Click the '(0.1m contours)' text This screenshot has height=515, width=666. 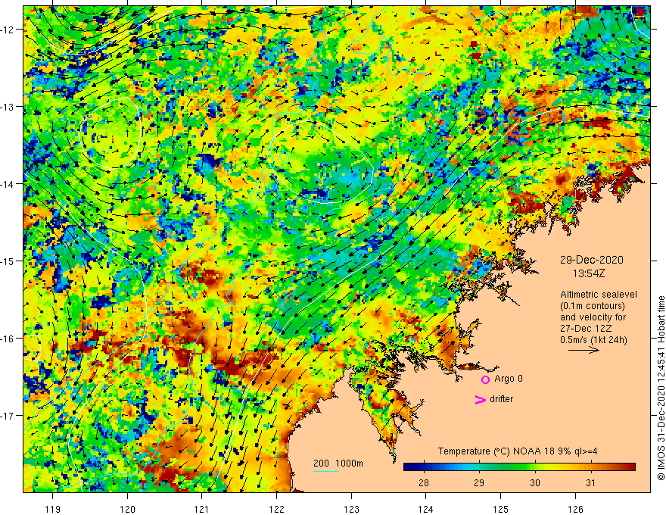(x=592, y=306)
